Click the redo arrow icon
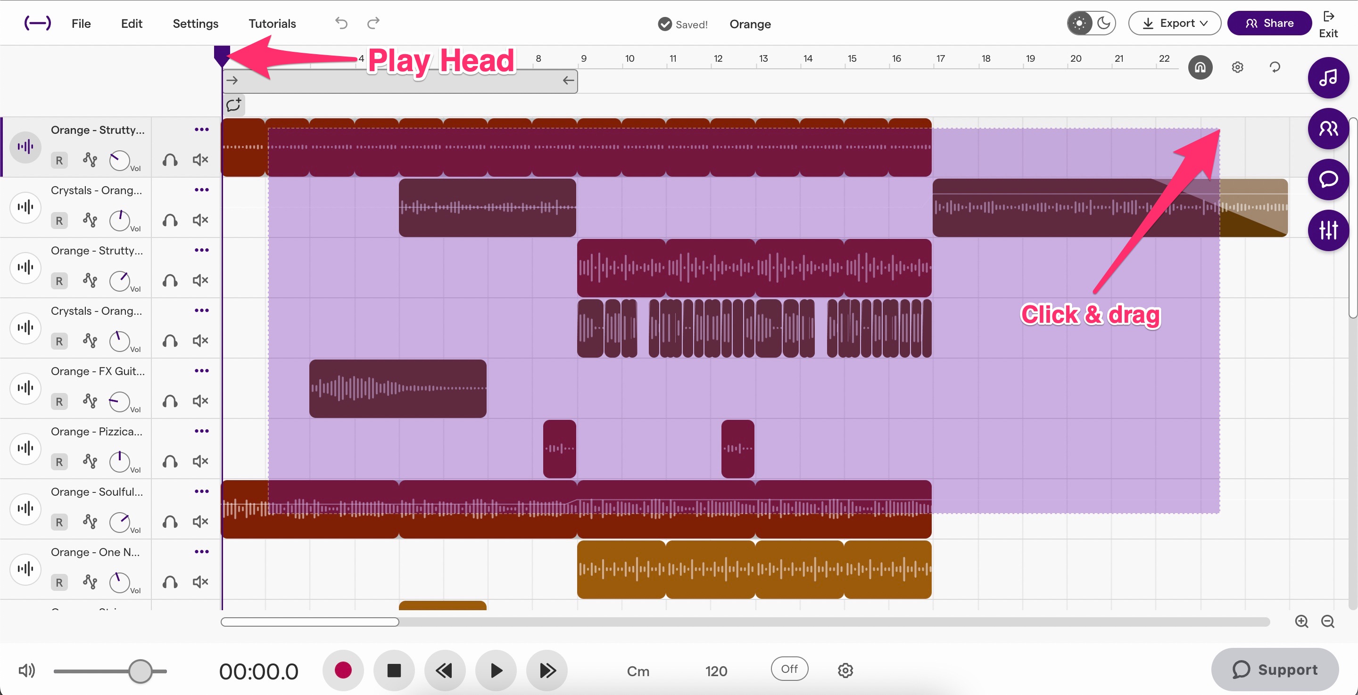This screenshot has width=1358, height=695. [373, 23]
